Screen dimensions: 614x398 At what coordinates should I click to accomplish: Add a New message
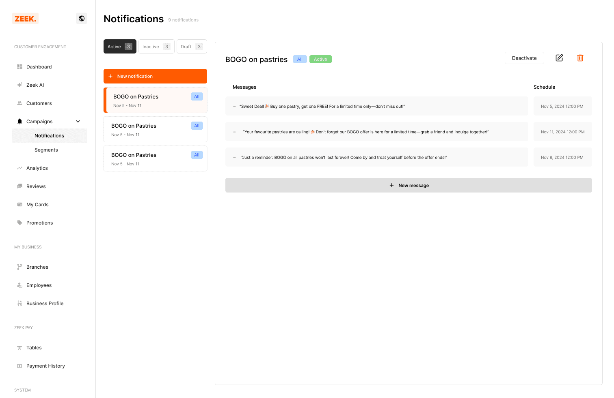click(409, 185)
